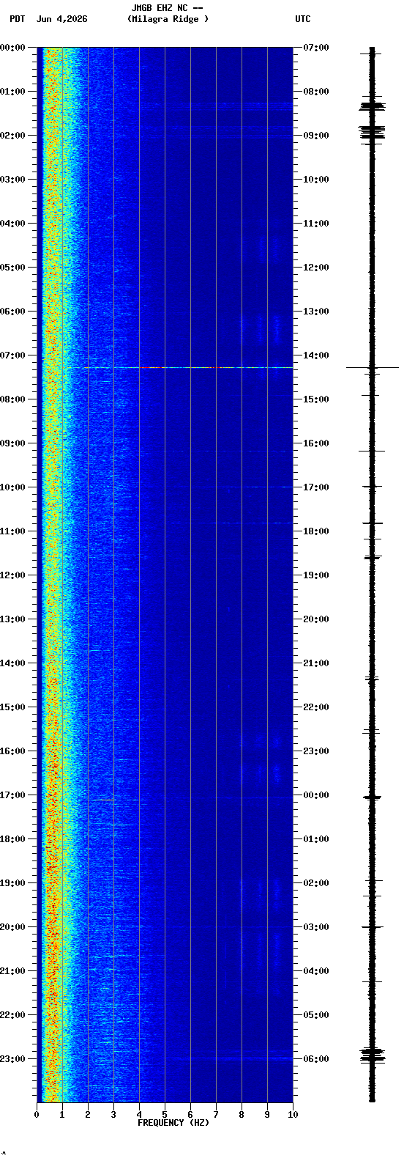Click the 09:00 UTC time label
This screenshot has height=1161, width=404.
316,136
